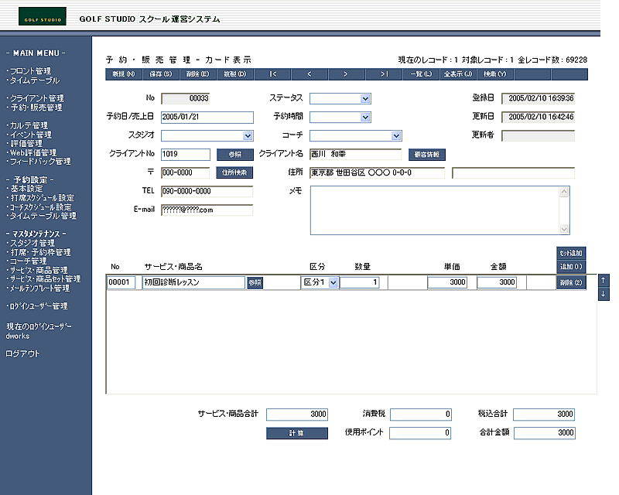The height and width of the screenshot is (495, 619).
Task: Open 打席スケジュール設定 link
Action: (42, 198)
